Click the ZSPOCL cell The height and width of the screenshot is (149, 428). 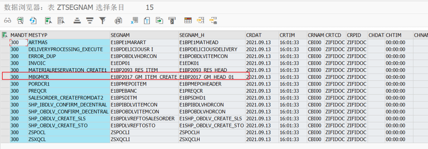tap(69, 132)
